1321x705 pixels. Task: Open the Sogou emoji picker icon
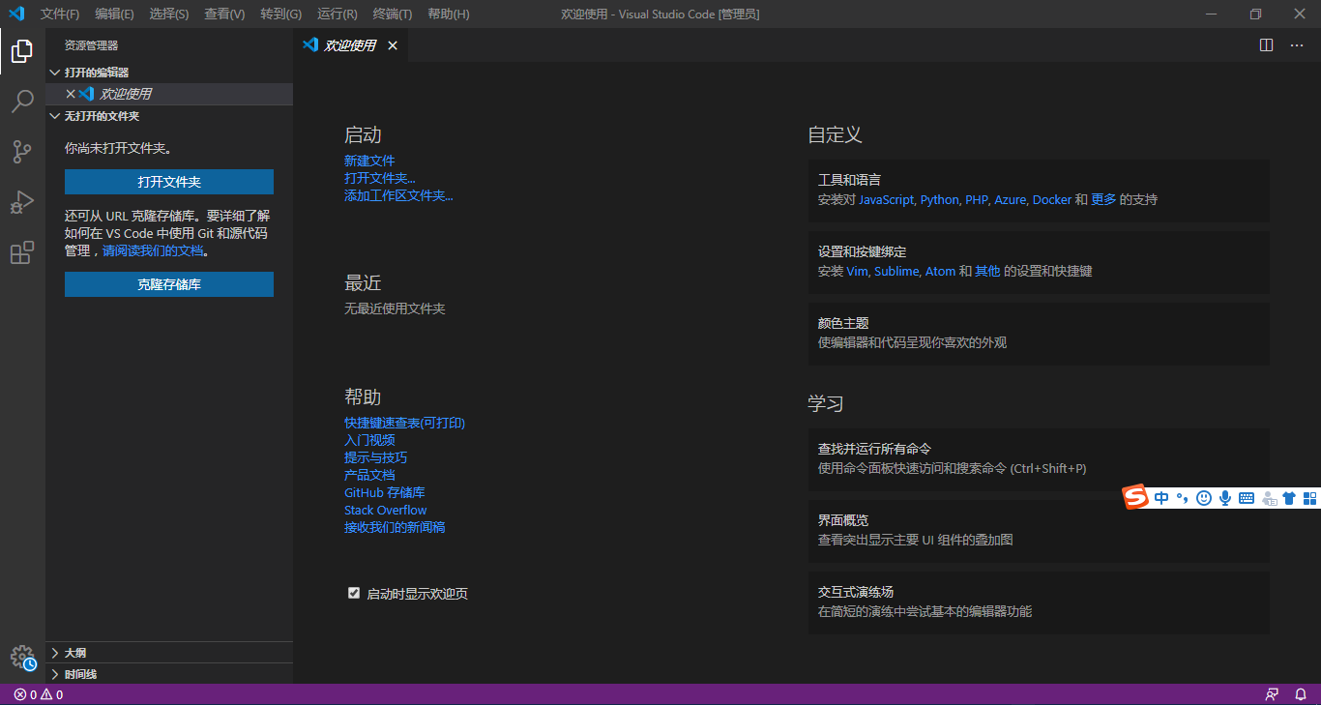(1203, 497)
